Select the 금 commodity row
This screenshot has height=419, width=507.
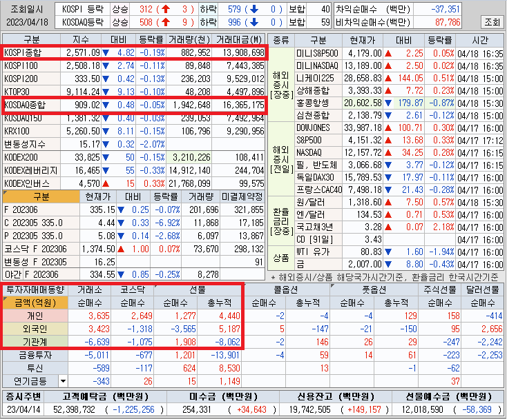[x=399, y=265]
